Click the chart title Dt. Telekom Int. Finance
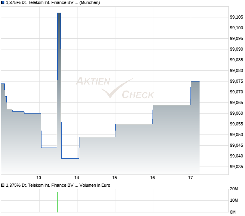The width and height of the screenshot is (245, 216). point(53,2)
